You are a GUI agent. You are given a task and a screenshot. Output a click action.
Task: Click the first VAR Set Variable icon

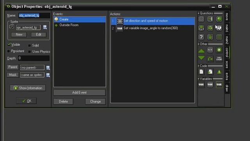click(x=201, y=85)
